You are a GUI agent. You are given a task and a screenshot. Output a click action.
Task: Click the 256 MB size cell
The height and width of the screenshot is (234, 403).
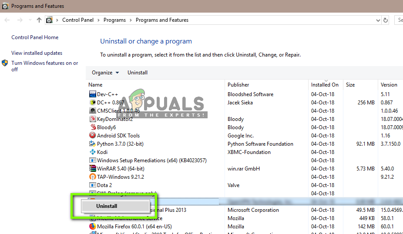click(x=366, y=103)
